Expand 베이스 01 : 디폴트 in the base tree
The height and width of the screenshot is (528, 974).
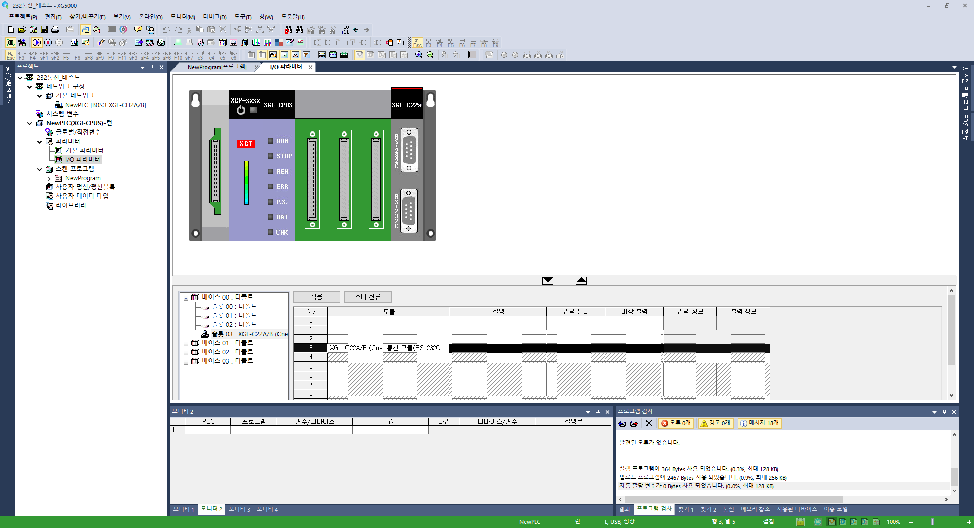(x=186, y=344)
